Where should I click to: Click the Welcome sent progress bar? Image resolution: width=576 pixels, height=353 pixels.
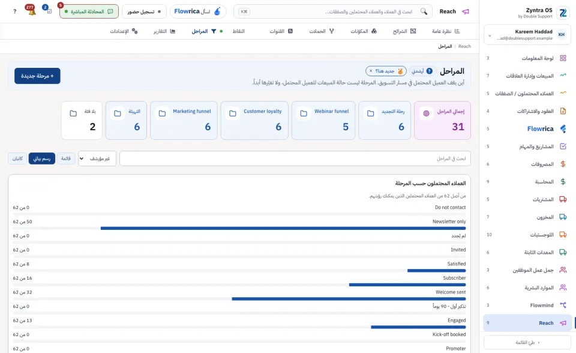(x=239, y=299)
